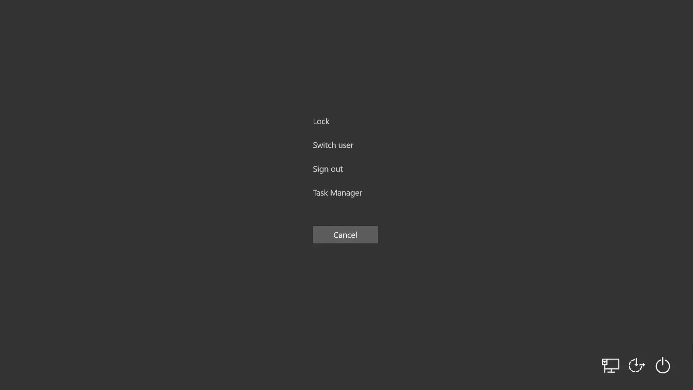Click the Power icon
693x390 pixels.
(x=663, y=365)
